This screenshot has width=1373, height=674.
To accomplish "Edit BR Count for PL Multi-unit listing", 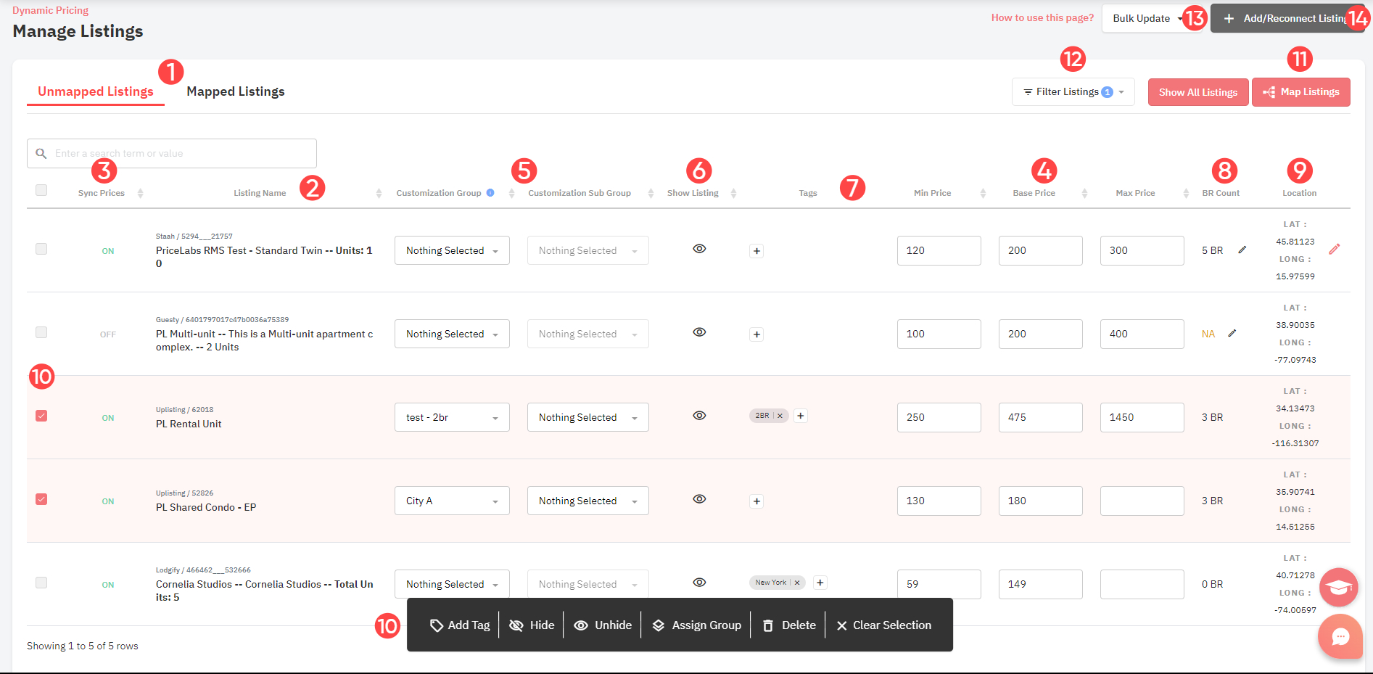I will (x=1234, y=333).
